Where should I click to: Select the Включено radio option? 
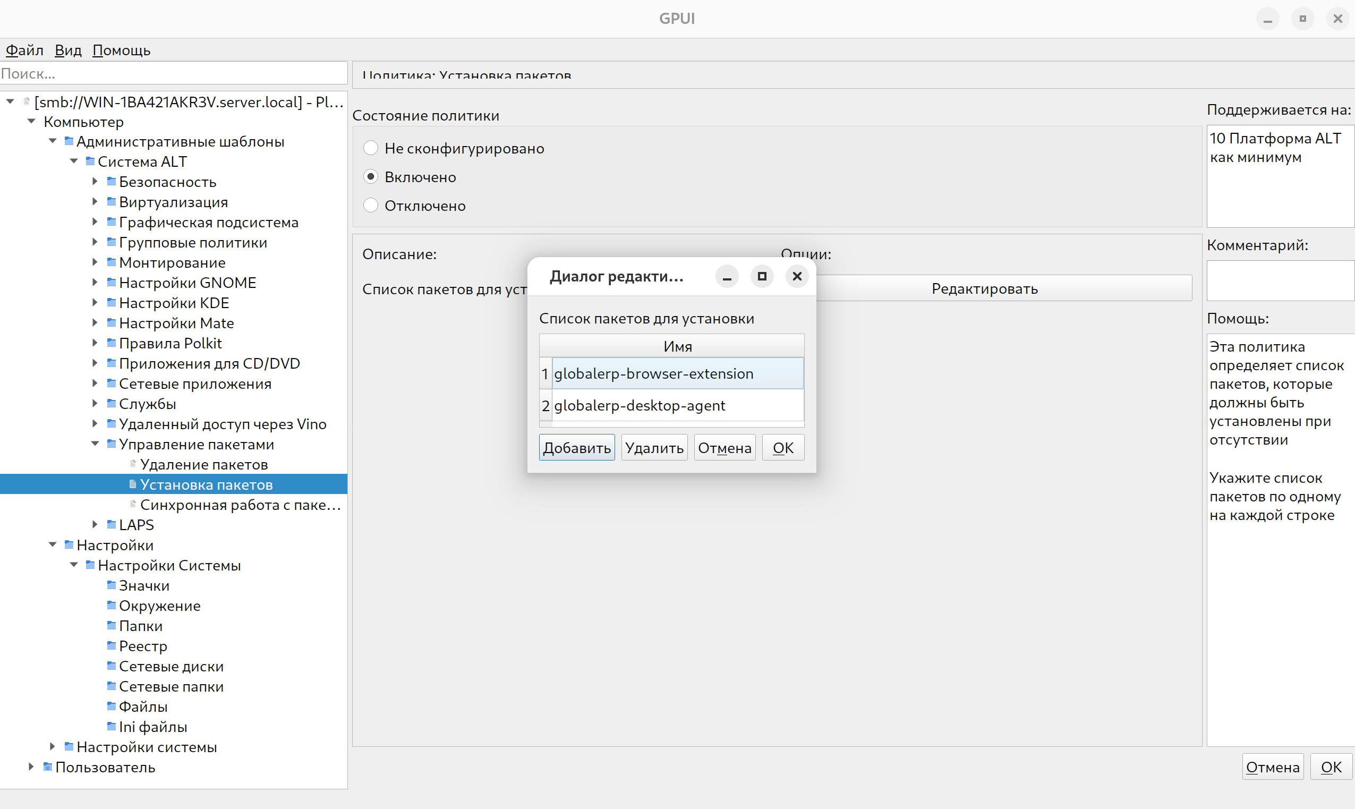pyautogui.click(x=371, y=177)
